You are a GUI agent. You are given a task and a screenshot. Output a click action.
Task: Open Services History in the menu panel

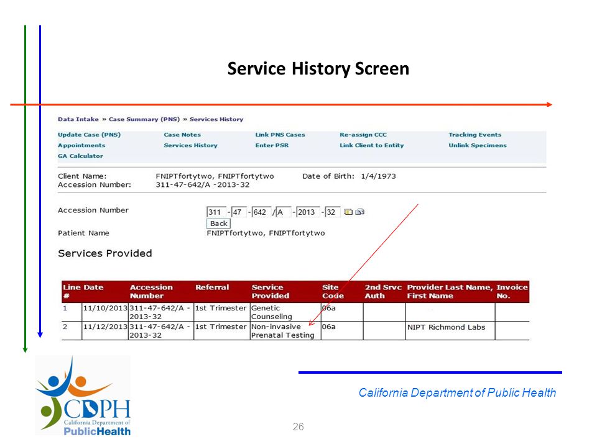[190, 145]
